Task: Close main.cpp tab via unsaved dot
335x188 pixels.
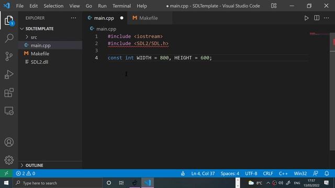Action: point(122,18)
